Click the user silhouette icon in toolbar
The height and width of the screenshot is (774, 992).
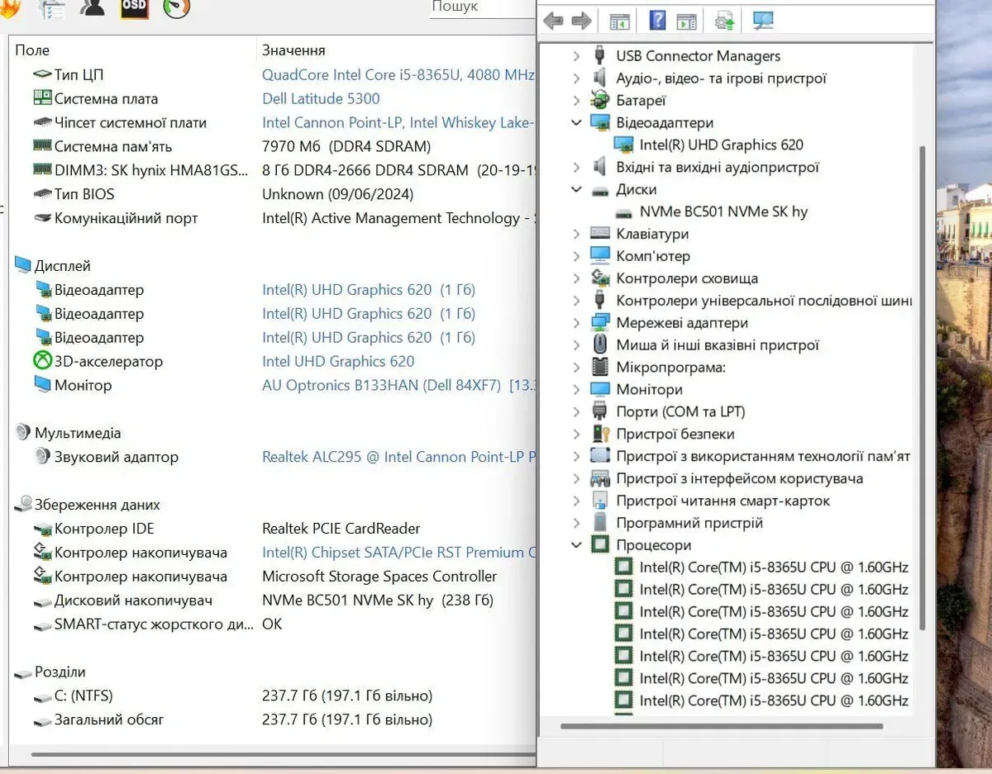[x=92, y=7]
